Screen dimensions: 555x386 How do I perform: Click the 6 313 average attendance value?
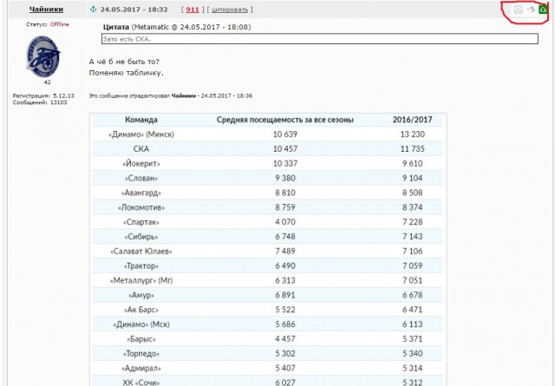285,281
